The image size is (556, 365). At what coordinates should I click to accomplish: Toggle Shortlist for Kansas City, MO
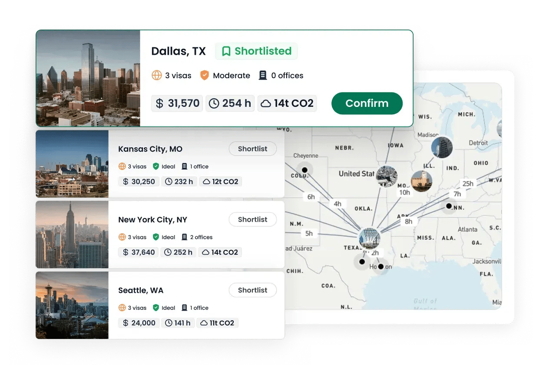pos(252,149)
